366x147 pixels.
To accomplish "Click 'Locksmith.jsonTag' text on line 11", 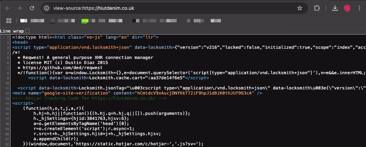I will [102, 88].
